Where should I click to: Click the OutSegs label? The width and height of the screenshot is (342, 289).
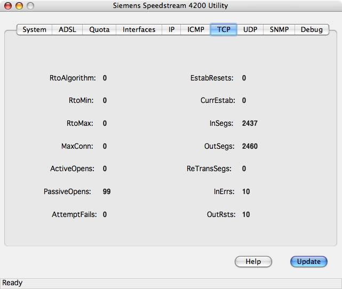[x=219, y=146]
